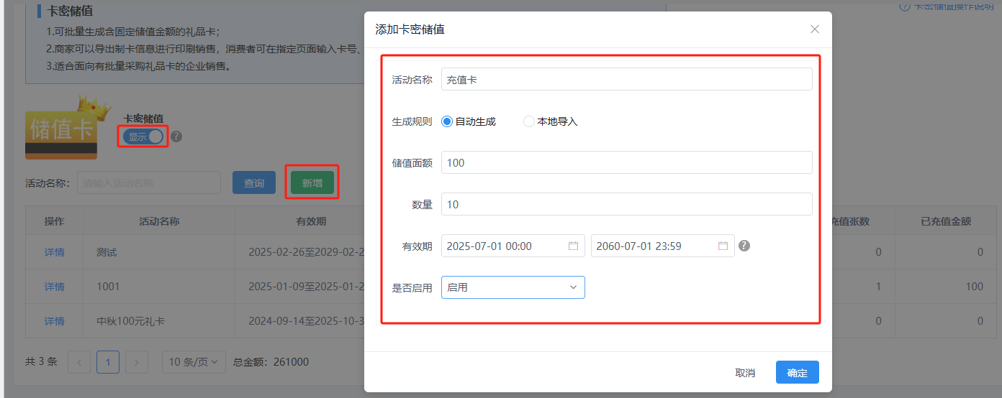
Task: Click the green 新增 button
Action: [312, 183]
